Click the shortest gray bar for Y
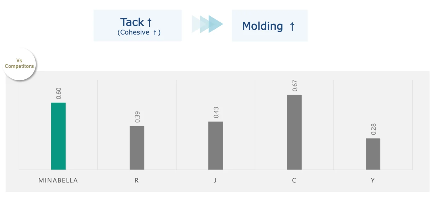This screenshot has width=434, height=197. tap(373, 154)
